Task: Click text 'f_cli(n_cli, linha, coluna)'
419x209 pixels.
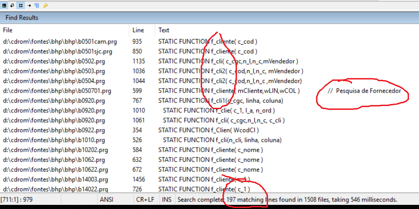Action: (x=248, y=140)
